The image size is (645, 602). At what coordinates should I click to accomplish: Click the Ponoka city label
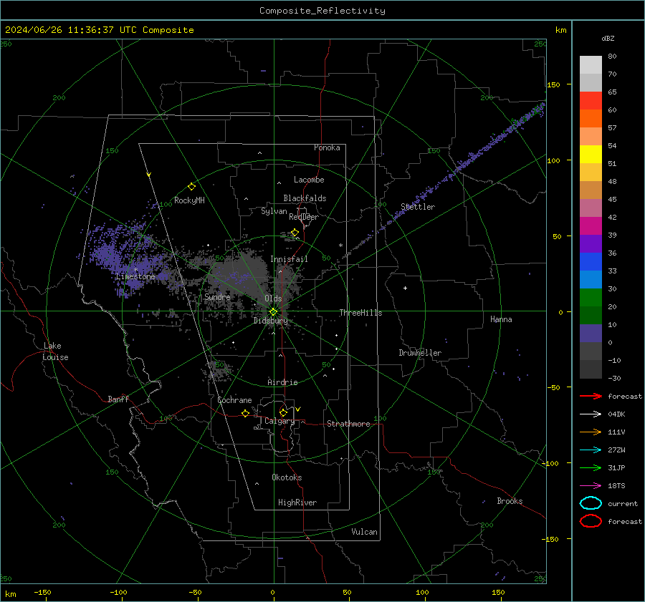(327, 147)
